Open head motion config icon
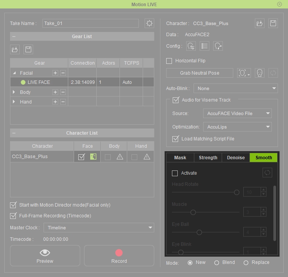 218,46
